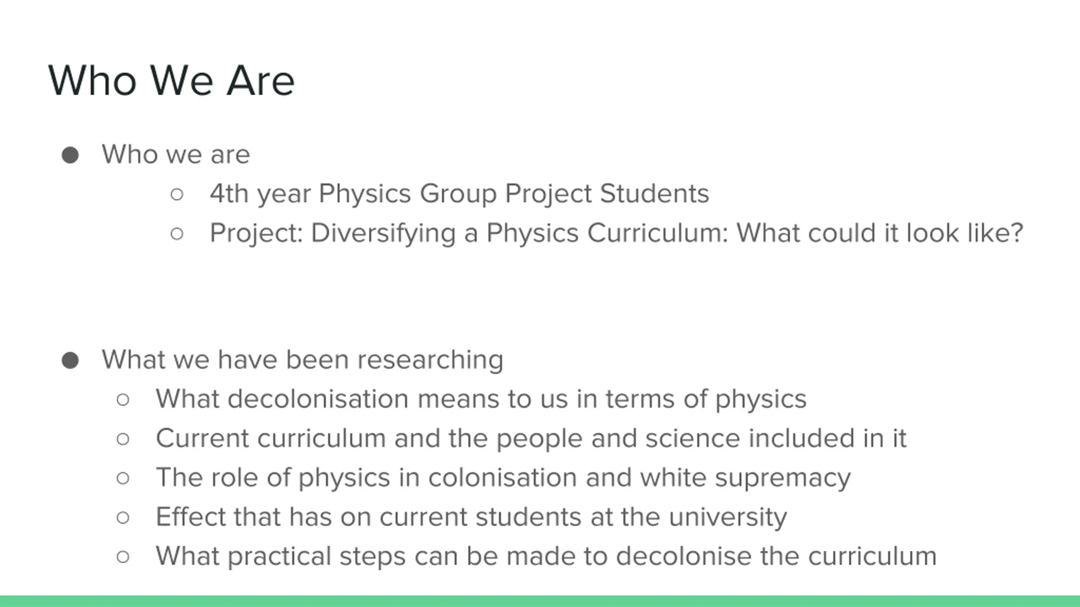
Task: Click "What we have been researching" heading
Action: click(x=302, y=360)
